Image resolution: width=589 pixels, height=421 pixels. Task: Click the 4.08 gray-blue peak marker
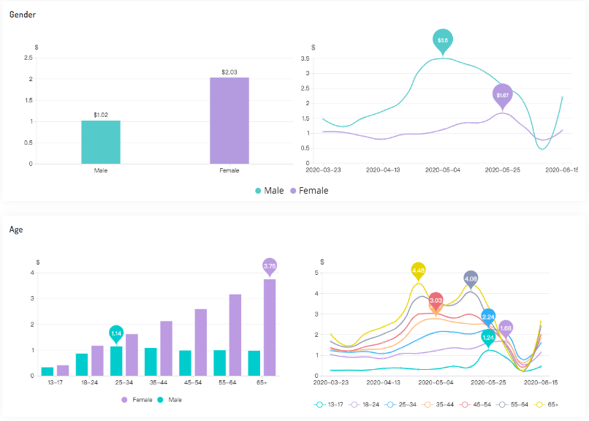tap(471, 279)
